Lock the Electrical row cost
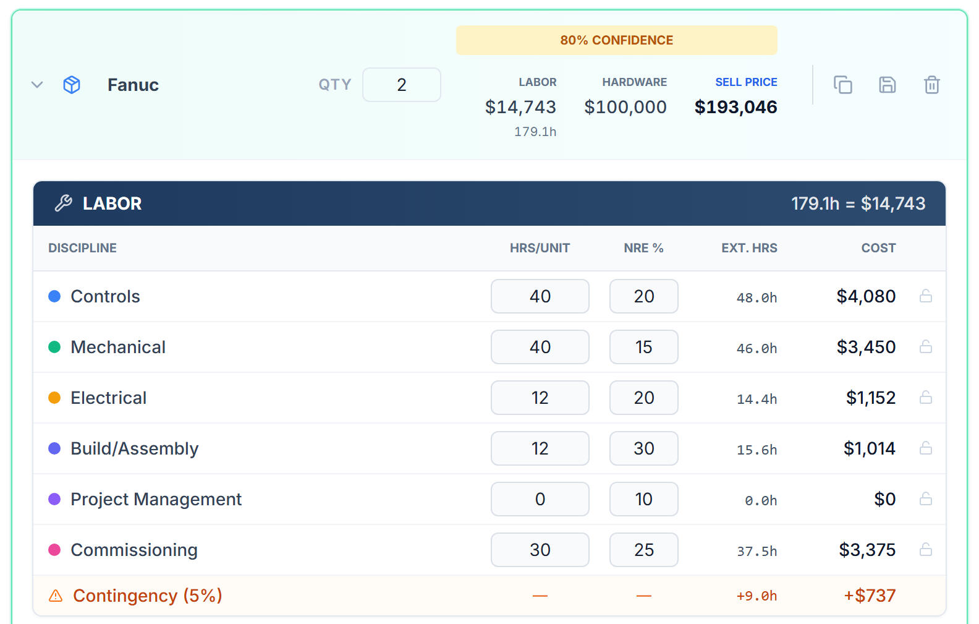 pyautogui.click(x=925, y=398)
